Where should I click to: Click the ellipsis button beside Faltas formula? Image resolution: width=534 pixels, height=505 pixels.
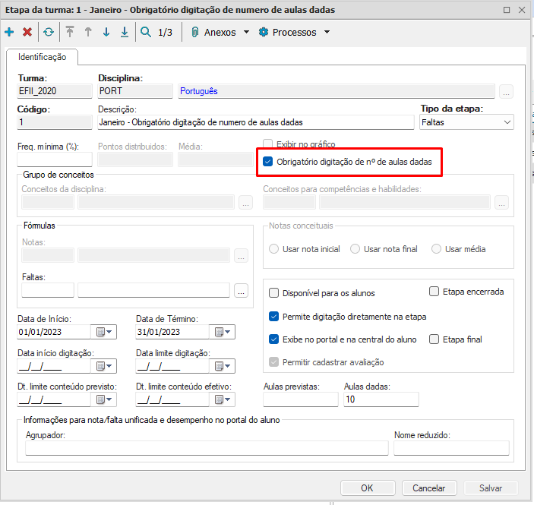click(242, 290)
